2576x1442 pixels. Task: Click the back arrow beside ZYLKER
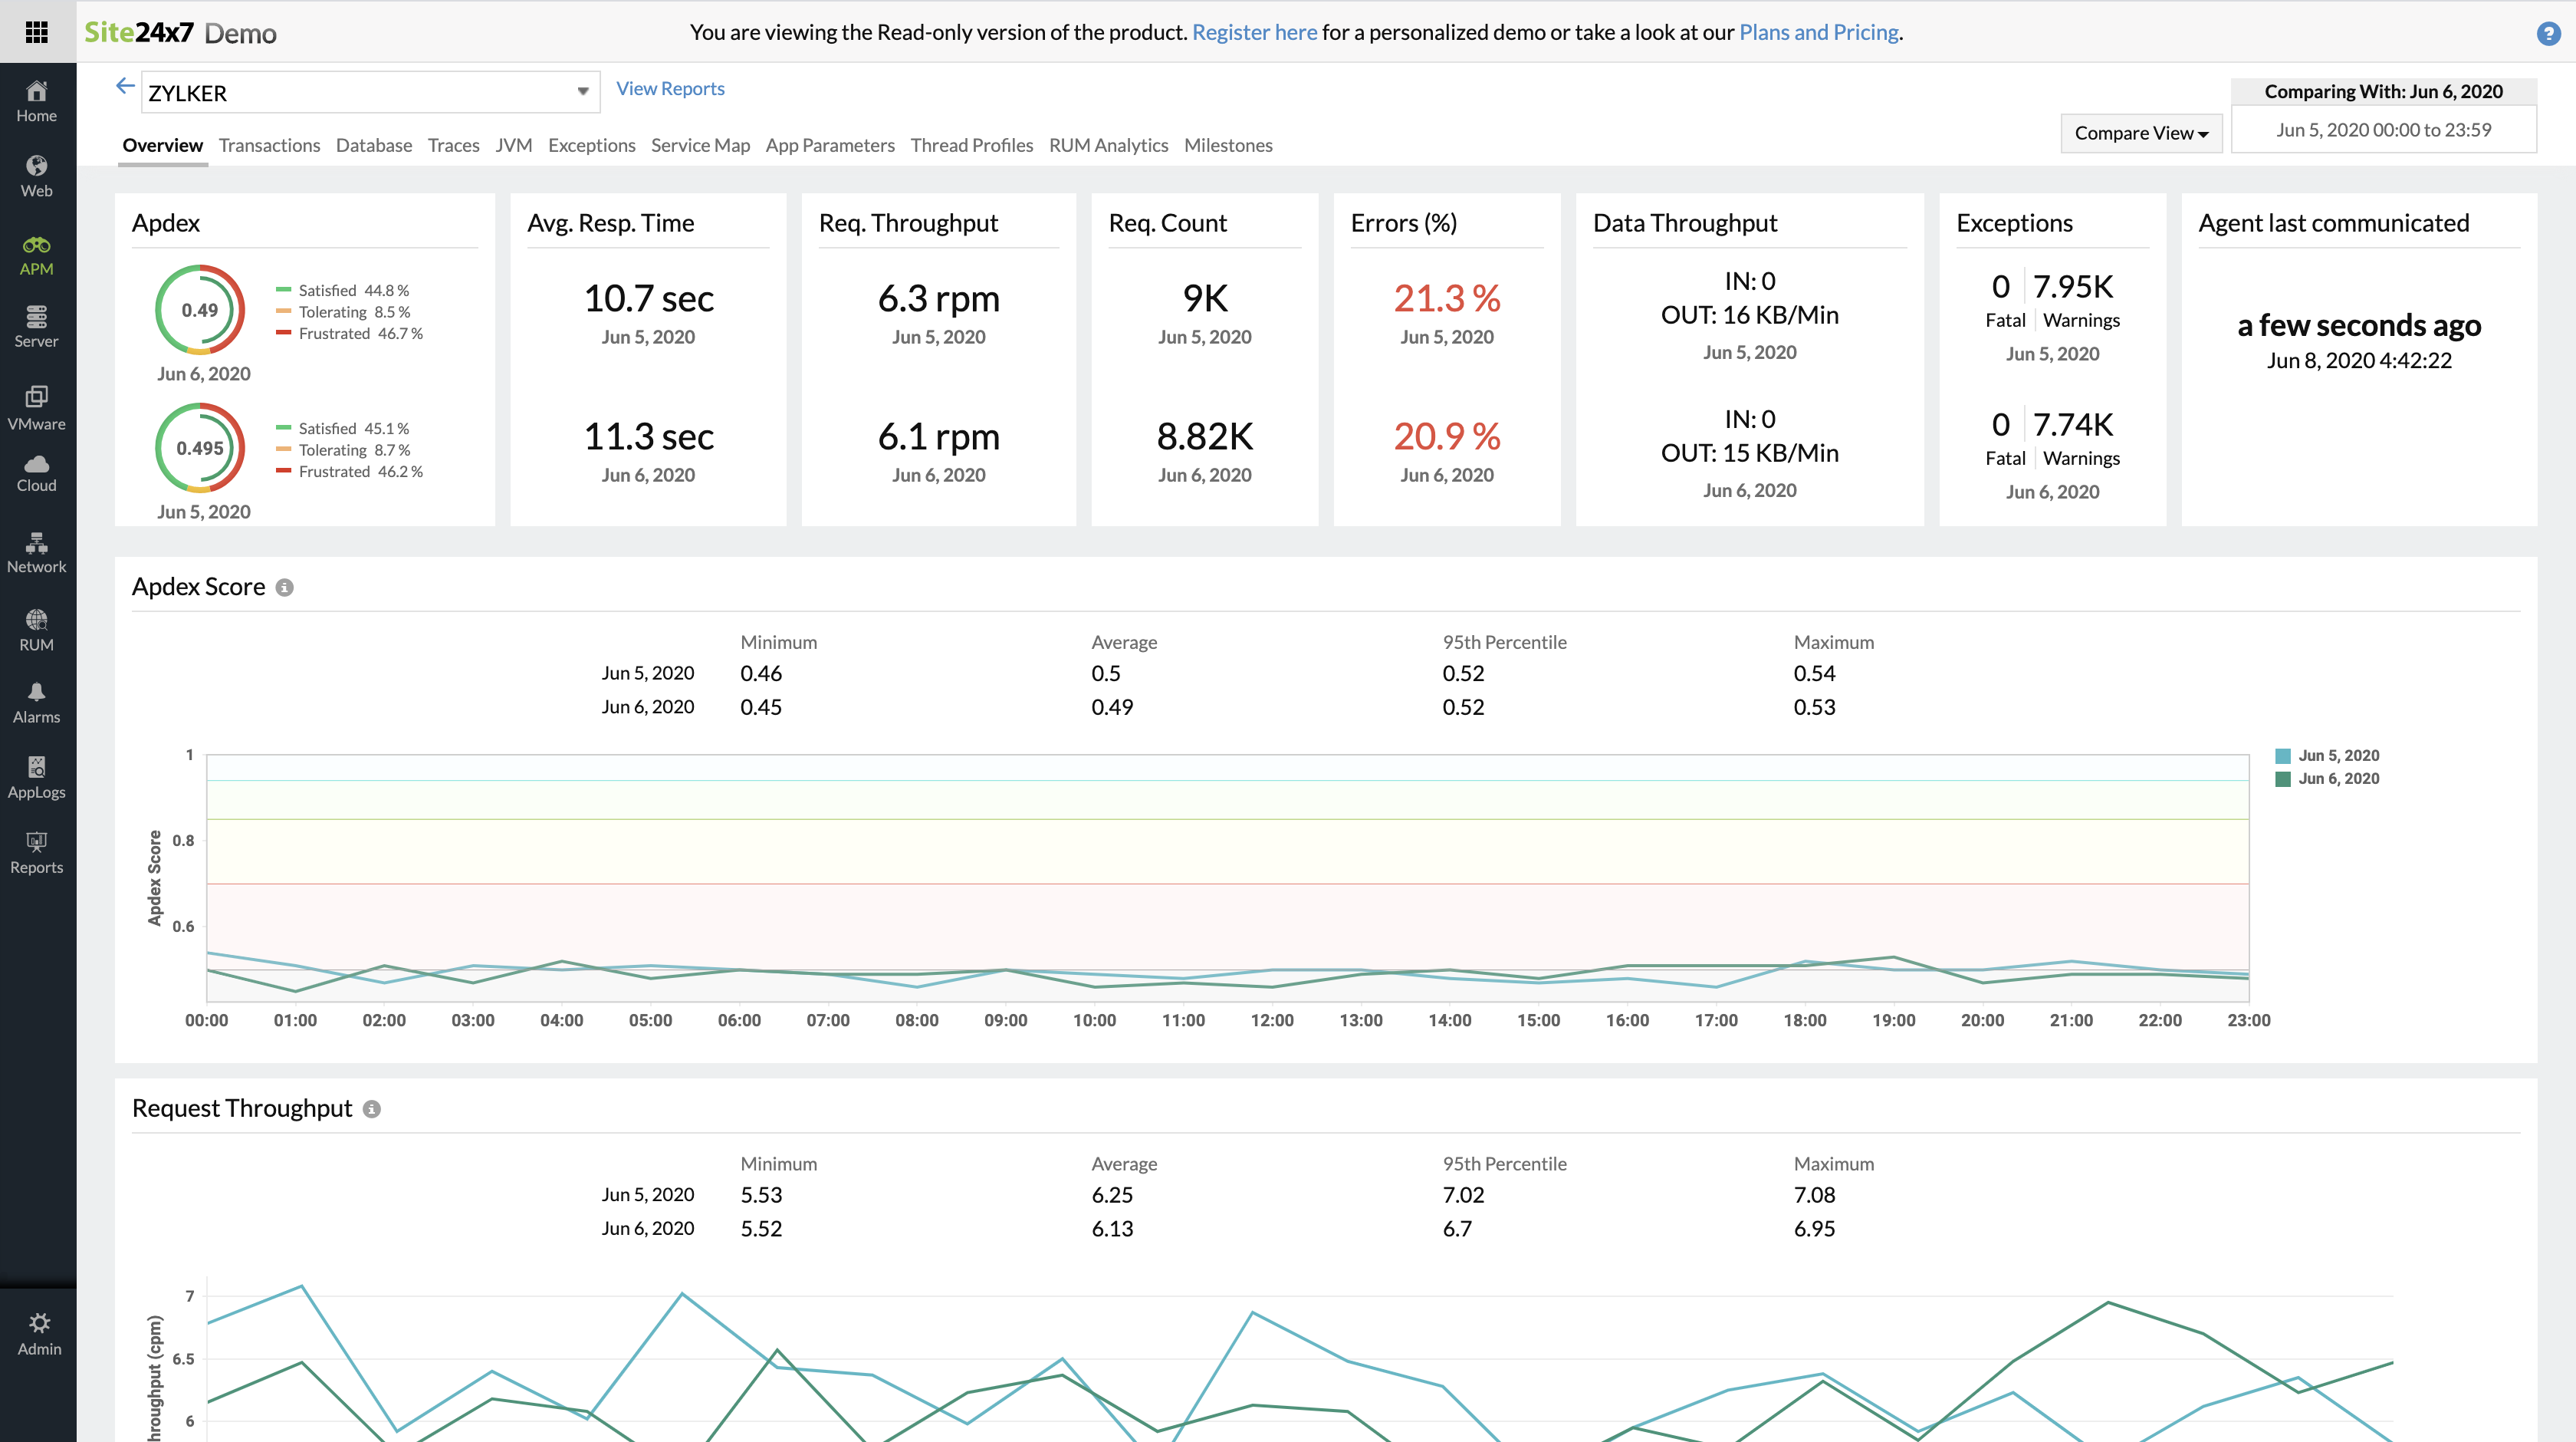point(125,87)
